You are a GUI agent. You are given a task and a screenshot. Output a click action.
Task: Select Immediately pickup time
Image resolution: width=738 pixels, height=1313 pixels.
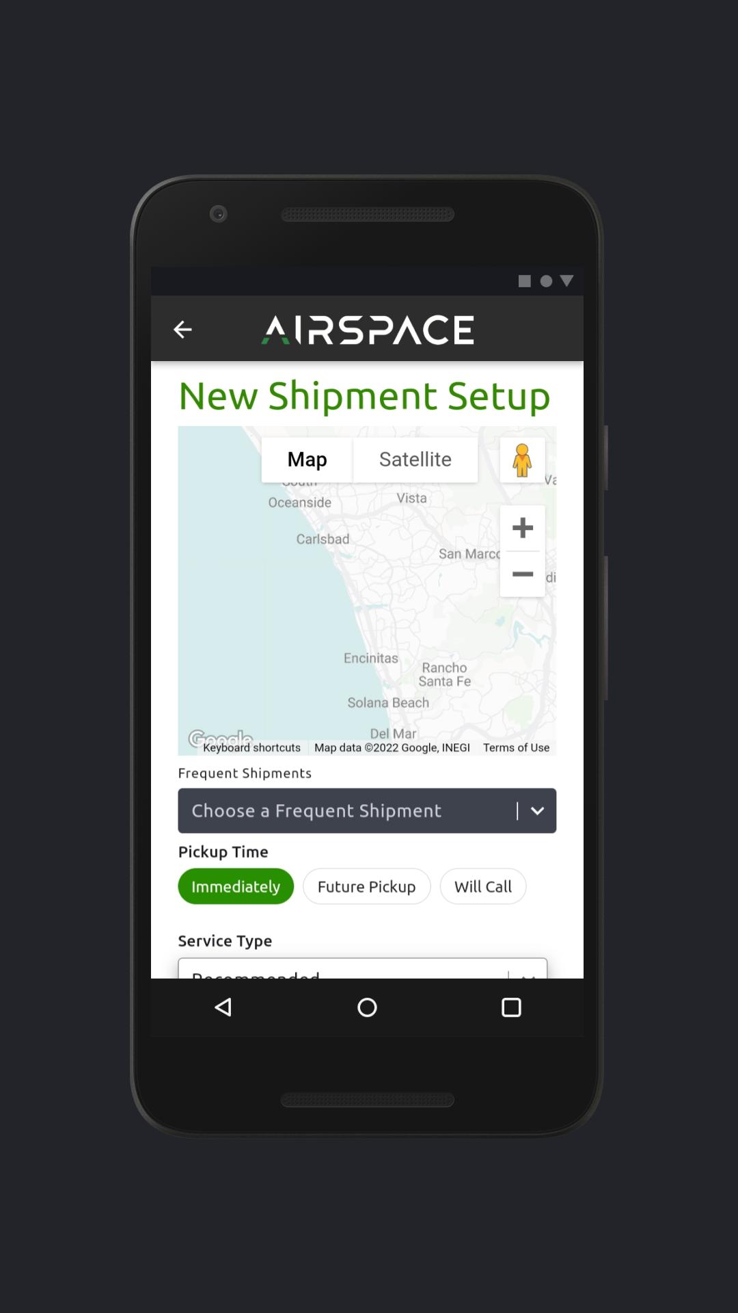click(x=236, y=886)
